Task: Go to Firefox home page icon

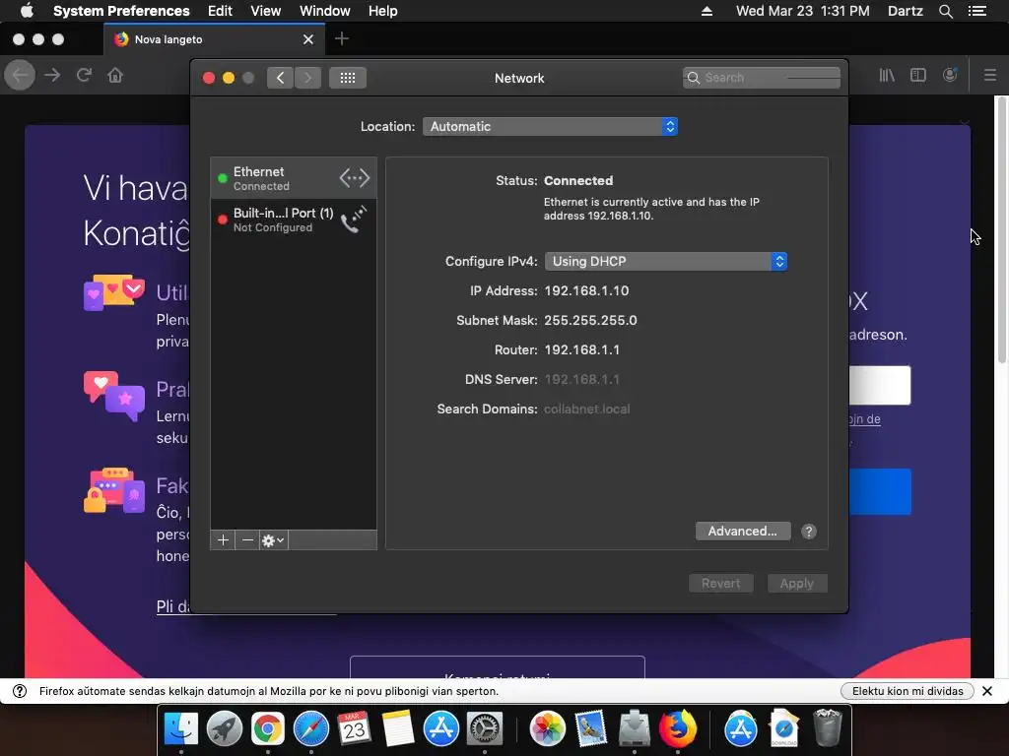Action: pyautogui.click(x=115, y=75)
